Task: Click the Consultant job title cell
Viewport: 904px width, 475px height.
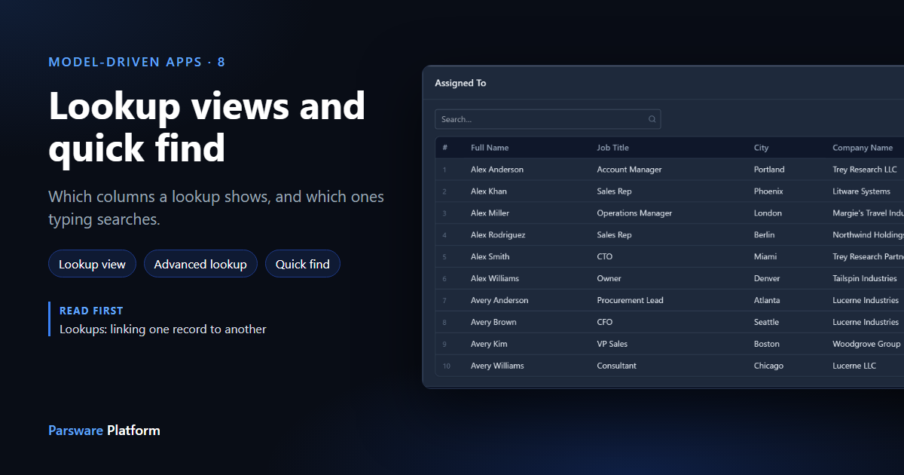Action: 616,366
